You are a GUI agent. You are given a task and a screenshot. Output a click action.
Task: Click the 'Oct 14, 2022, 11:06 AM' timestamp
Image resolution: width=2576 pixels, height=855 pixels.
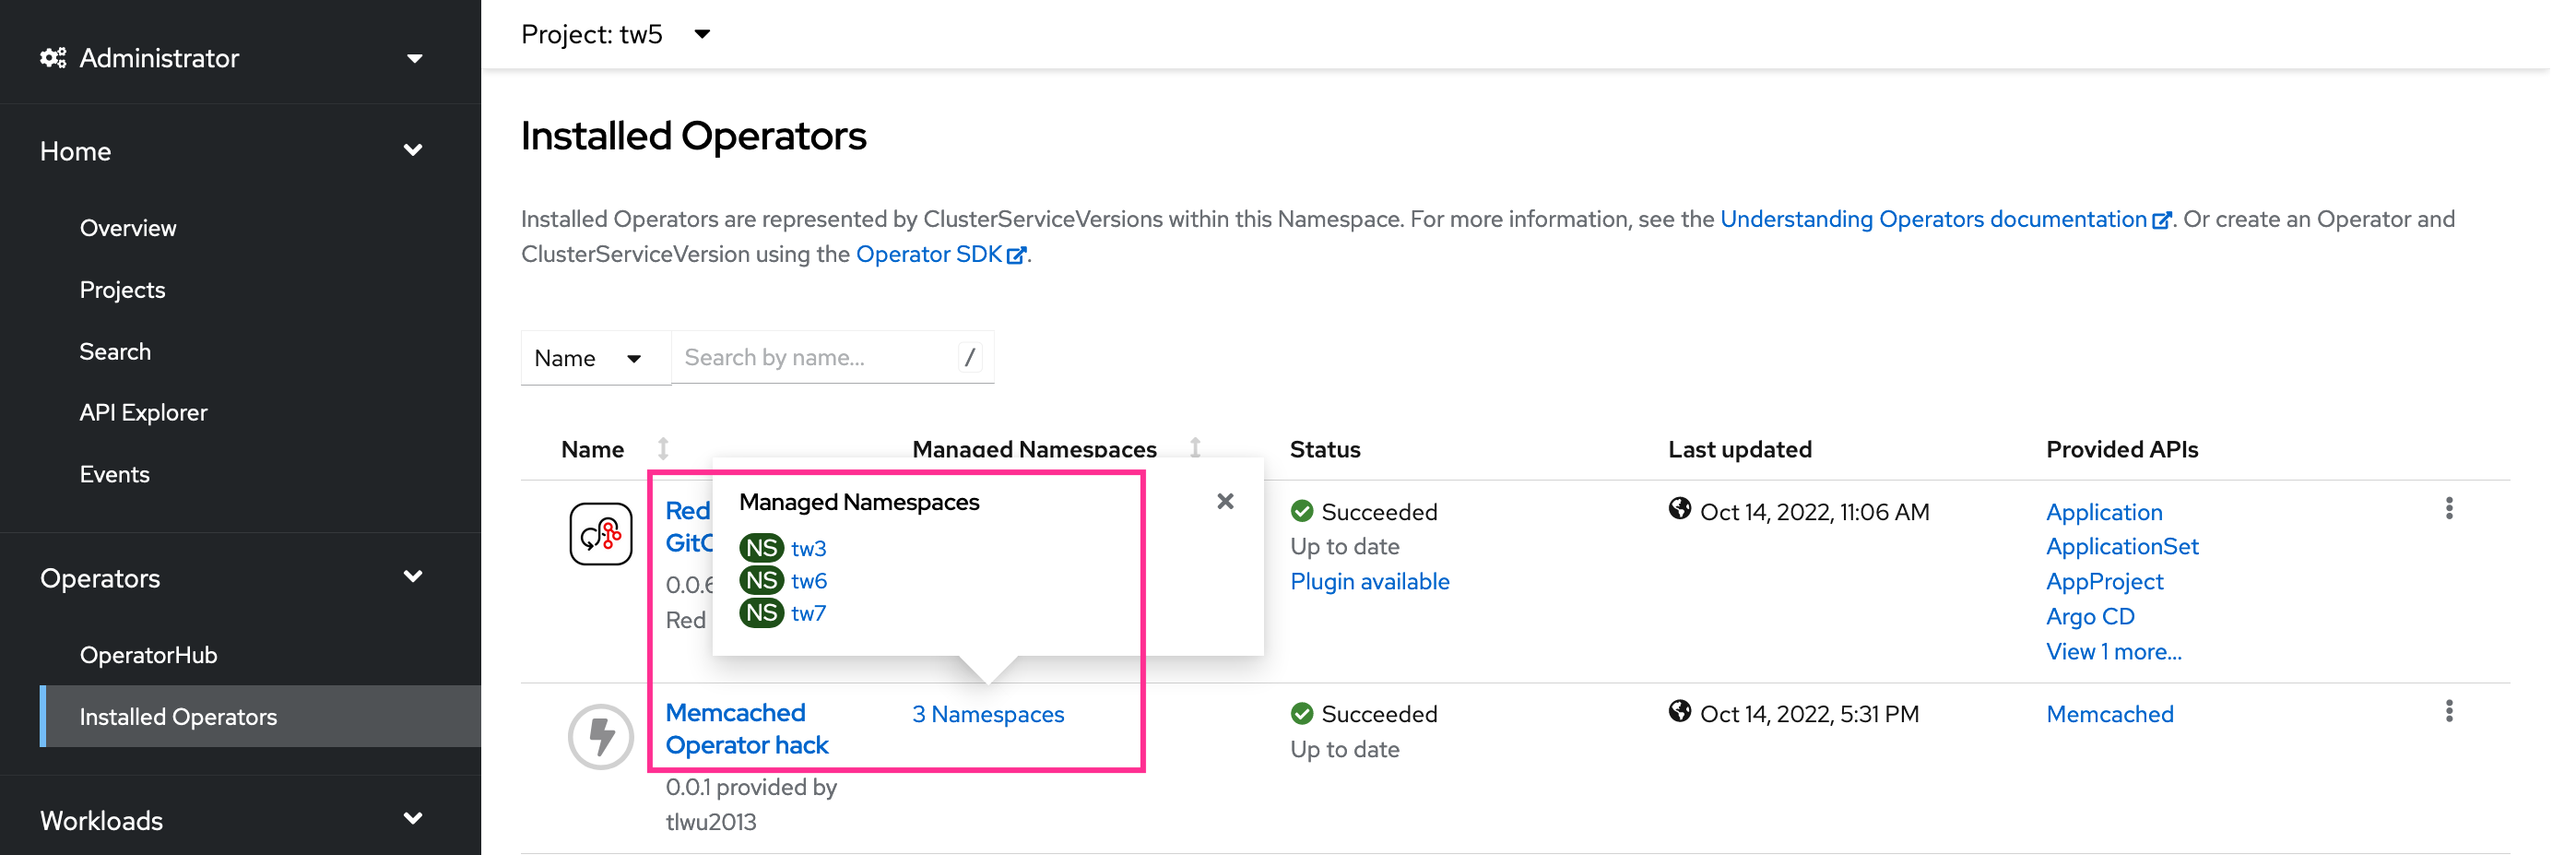coord(1815,512)
